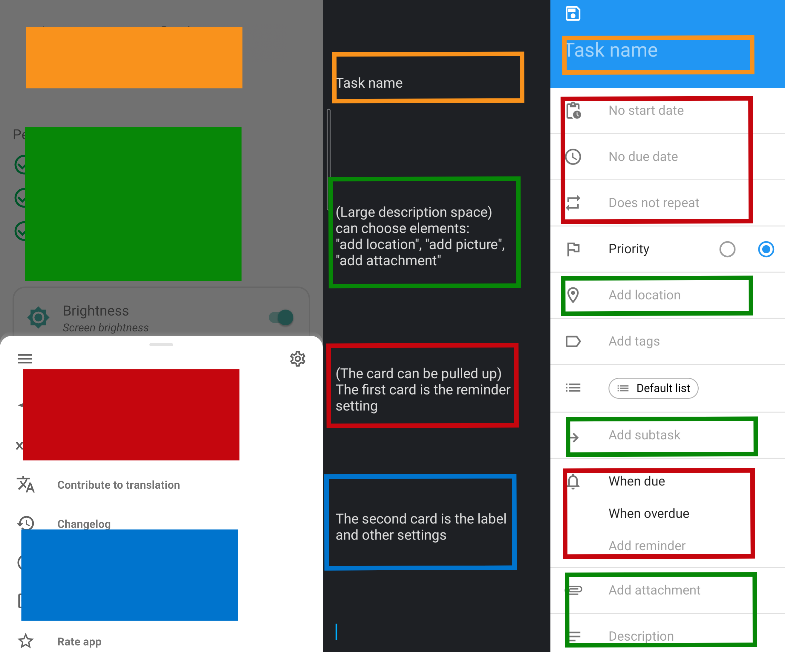Open the hamburger menu in bottom sheet
This screenshot has height=652, width=785.
(x=25, y=359)
